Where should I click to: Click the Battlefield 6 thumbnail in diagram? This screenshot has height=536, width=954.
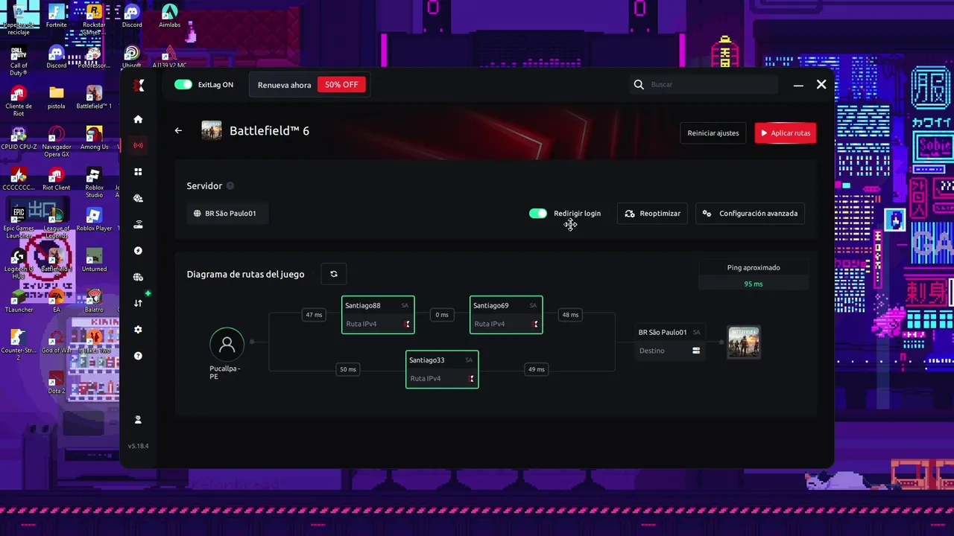(x=744, y=342)
